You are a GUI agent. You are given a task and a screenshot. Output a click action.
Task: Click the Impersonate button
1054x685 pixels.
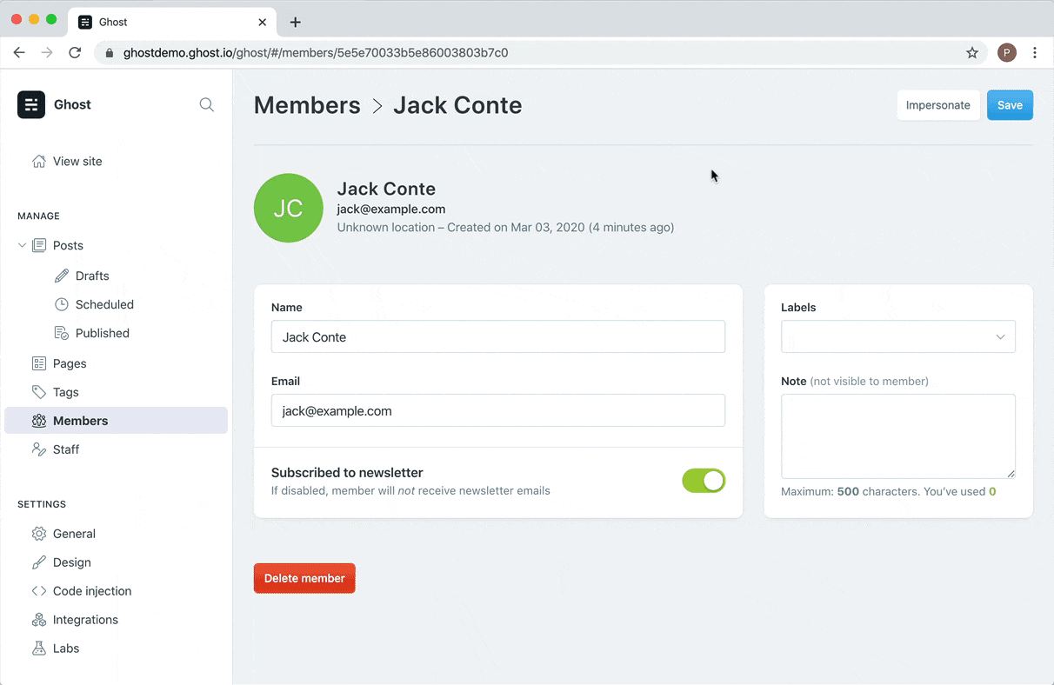[x=937, y=105]
